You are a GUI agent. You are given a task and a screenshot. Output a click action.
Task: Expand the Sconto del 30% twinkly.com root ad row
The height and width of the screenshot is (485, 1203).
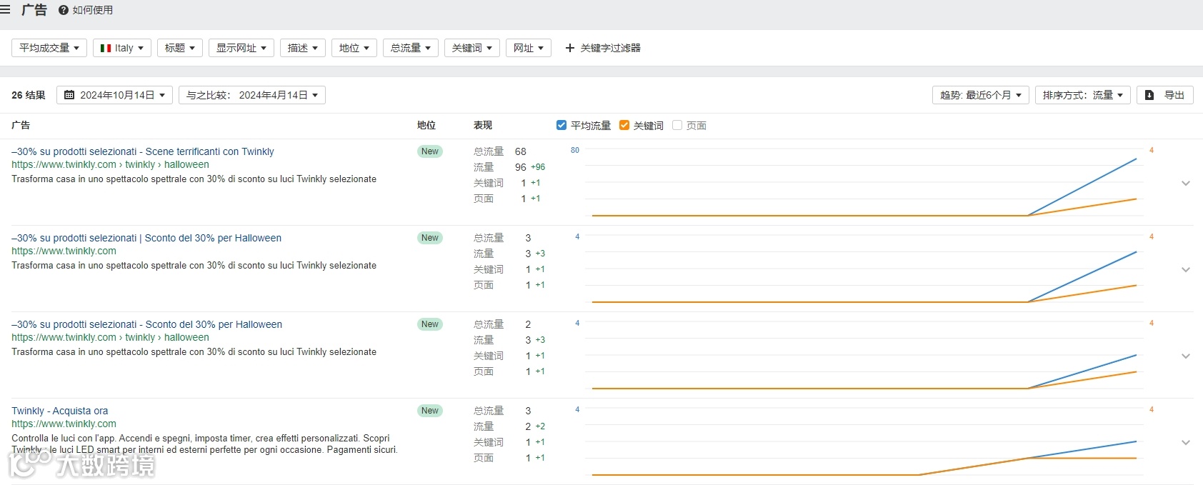[1186, 270]
